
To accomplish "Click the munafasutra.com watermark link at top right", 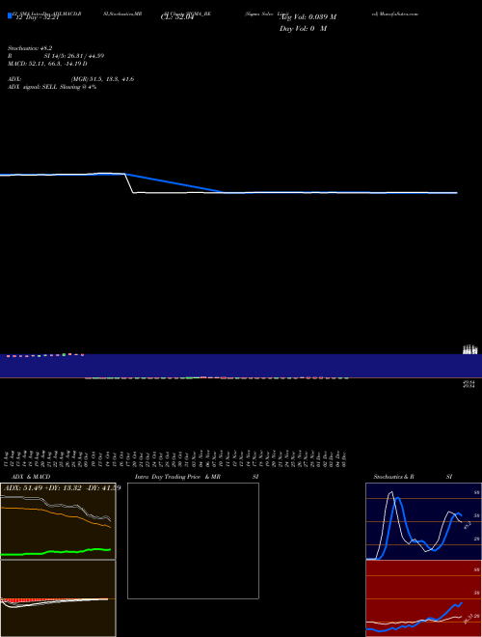I will 395,14.
